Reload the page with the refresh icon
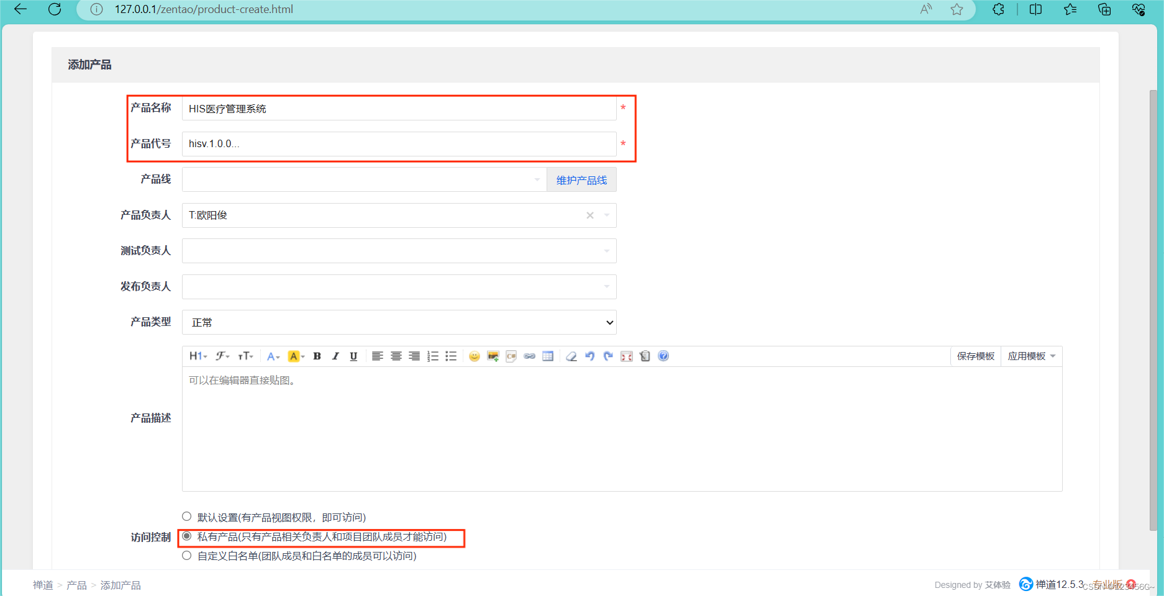 [x=55, y=9]
